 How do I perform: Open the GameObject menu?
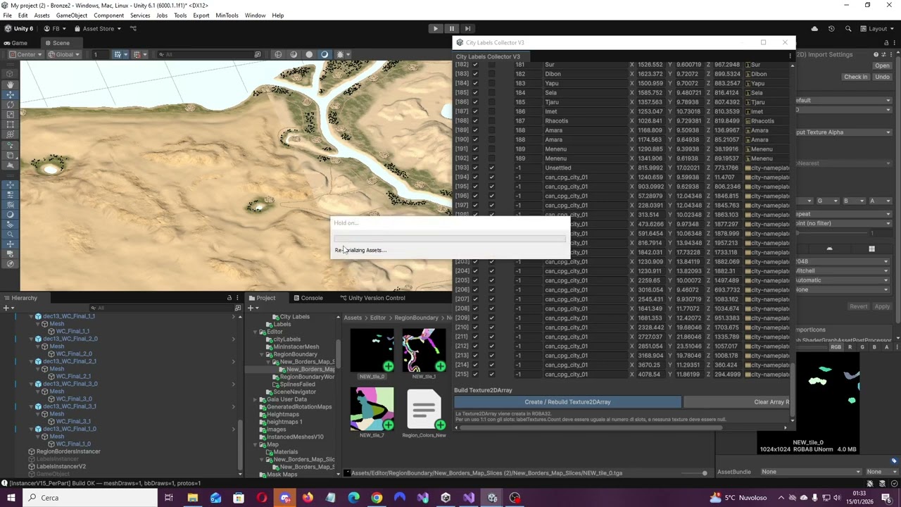71,15
